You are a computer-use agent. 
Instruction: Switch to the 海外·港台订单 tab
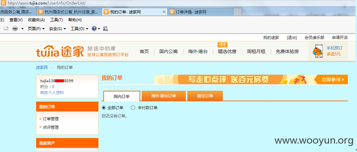(164, 96)
